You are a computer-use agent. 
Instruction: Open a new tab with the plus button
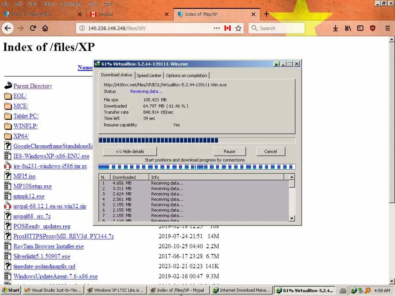click(x=266, y=14)
